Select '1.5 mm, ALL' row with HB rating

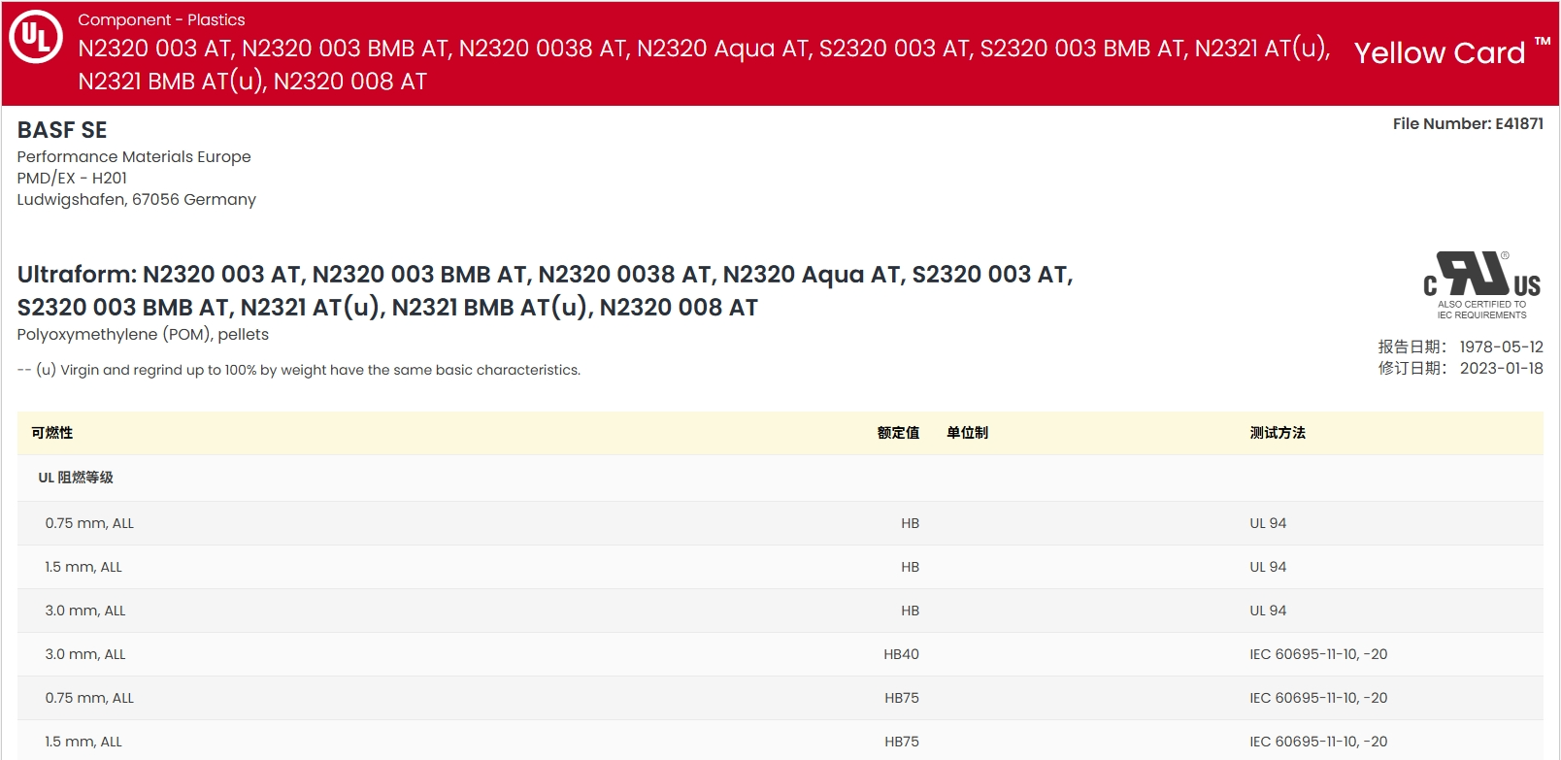click(x=780, y=567)
